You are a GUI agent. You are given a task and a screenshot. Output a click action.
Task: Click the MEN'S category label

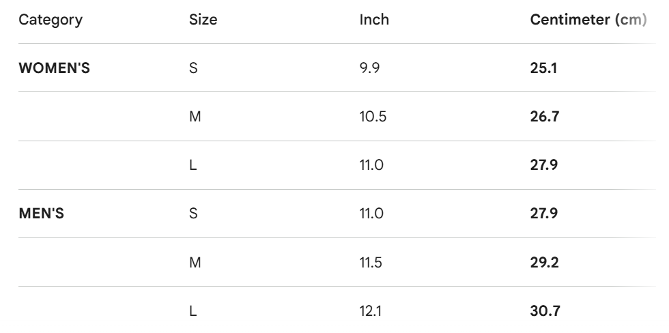42,214
